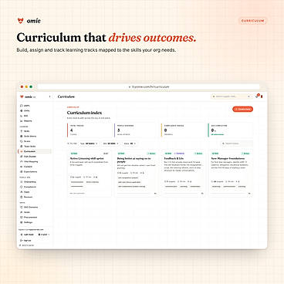This screenshot has width=284, height=284.
Task: Open the Feedback & 1:1s track card
Action: click(184, 173)
